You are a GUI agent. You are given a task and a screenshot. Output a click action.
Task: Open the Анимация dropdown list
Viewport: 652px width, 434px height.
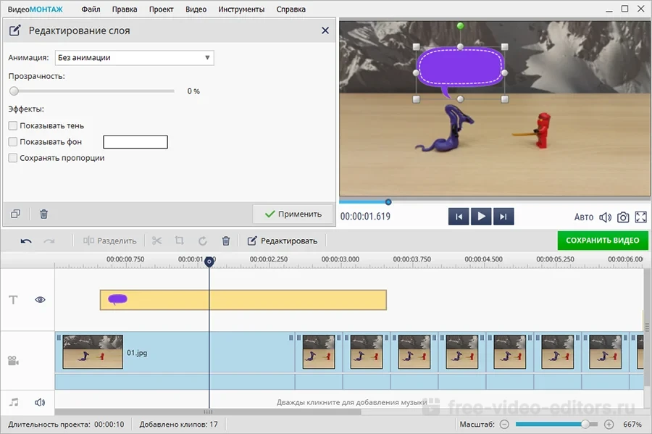tap(135, 58)
